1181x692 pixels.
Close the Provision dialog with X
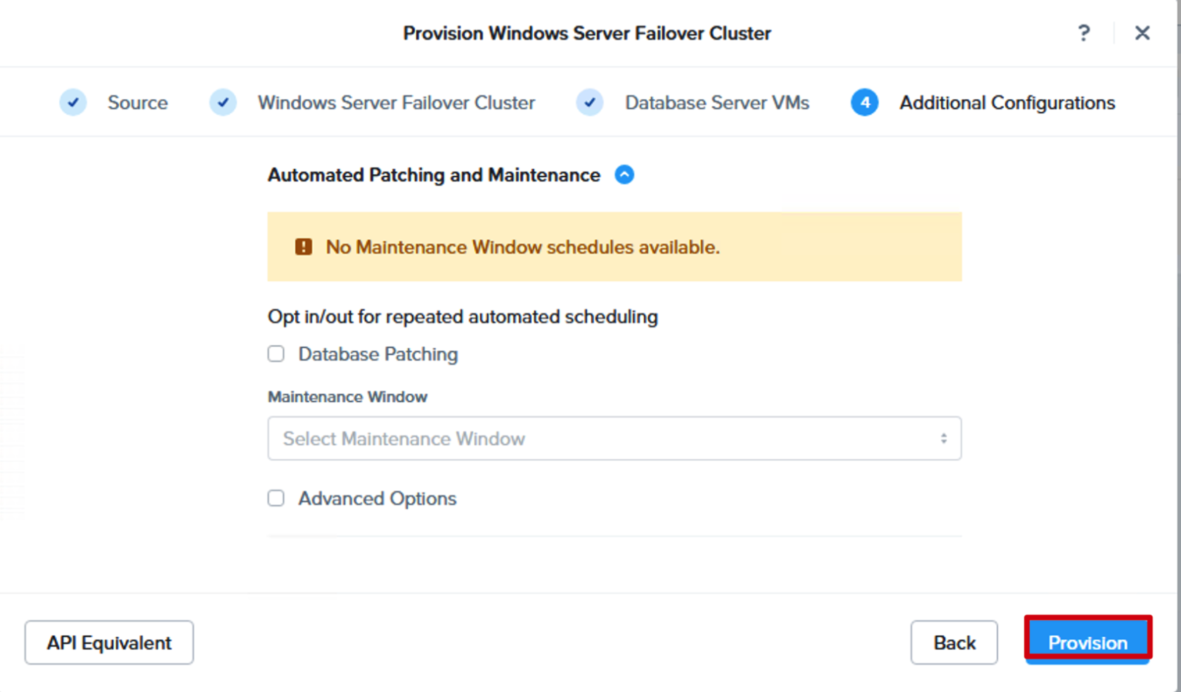point(1142,33)
